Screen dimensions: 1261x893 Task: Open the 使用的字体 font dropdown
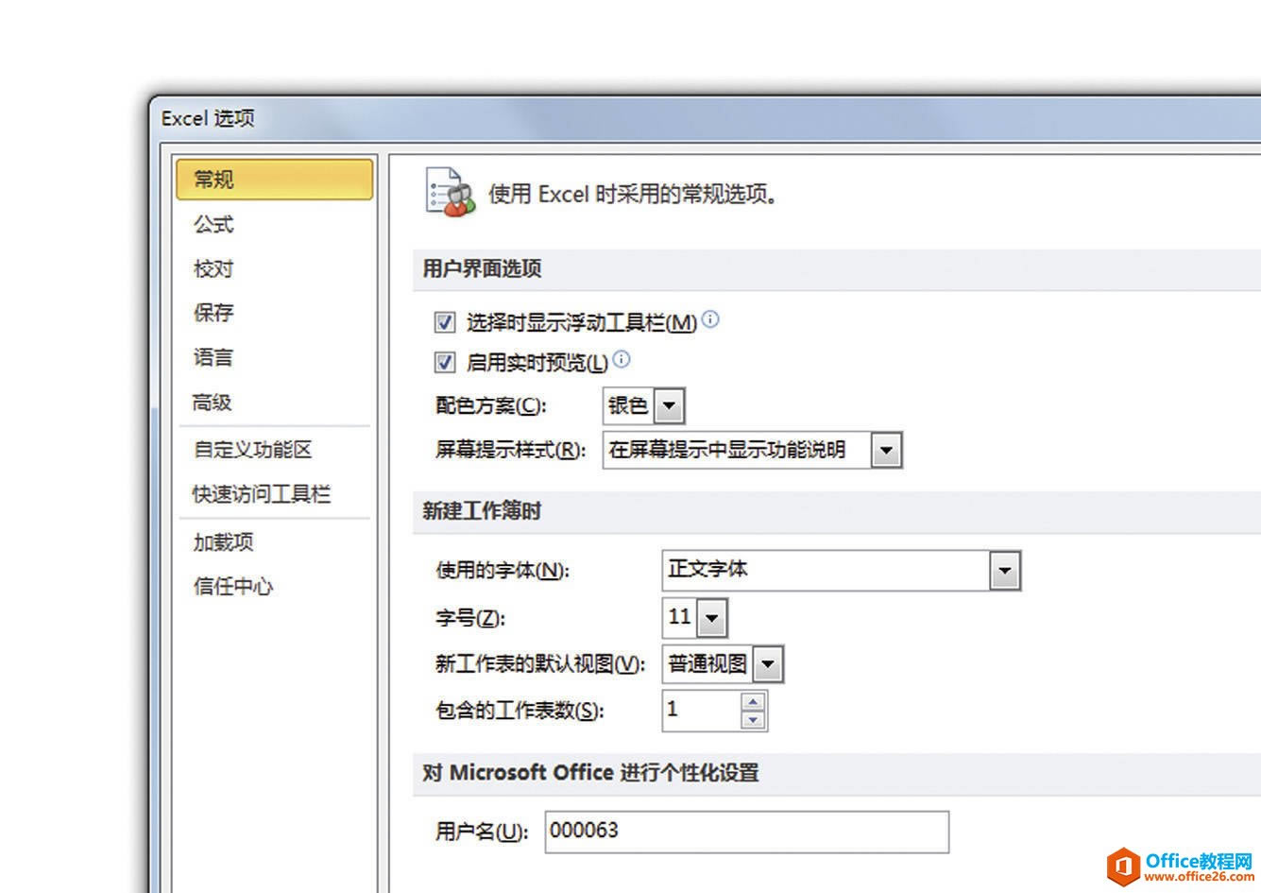click(x=1004, y=571)
